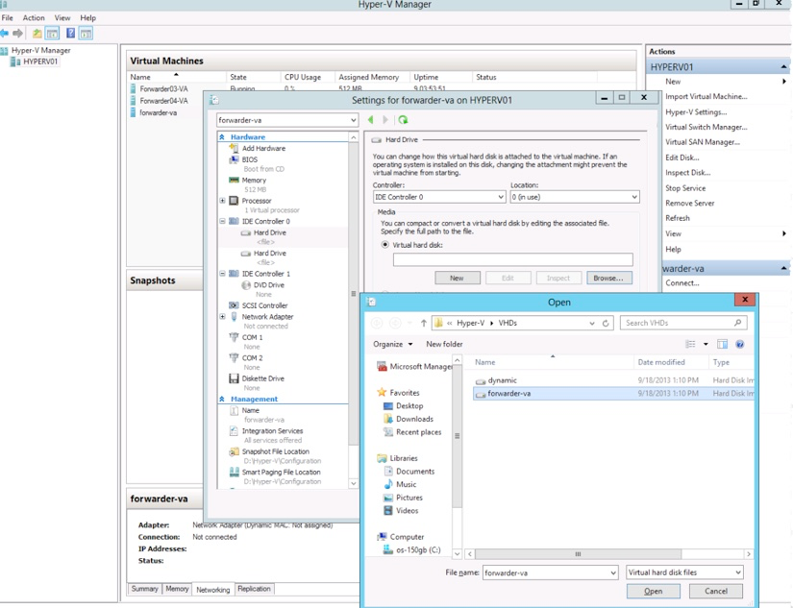The height and width of the screenshot is (608, 793).
Task: Click the help icon in Open dialog
Action: pos(739,344)
